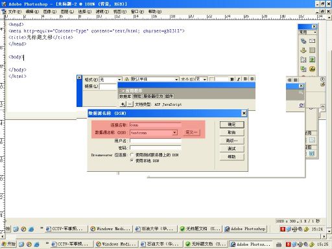The height and width of the screenshot is (249, 332).
Task: Open the default font dropdown
Action: (x=176, y=80)
